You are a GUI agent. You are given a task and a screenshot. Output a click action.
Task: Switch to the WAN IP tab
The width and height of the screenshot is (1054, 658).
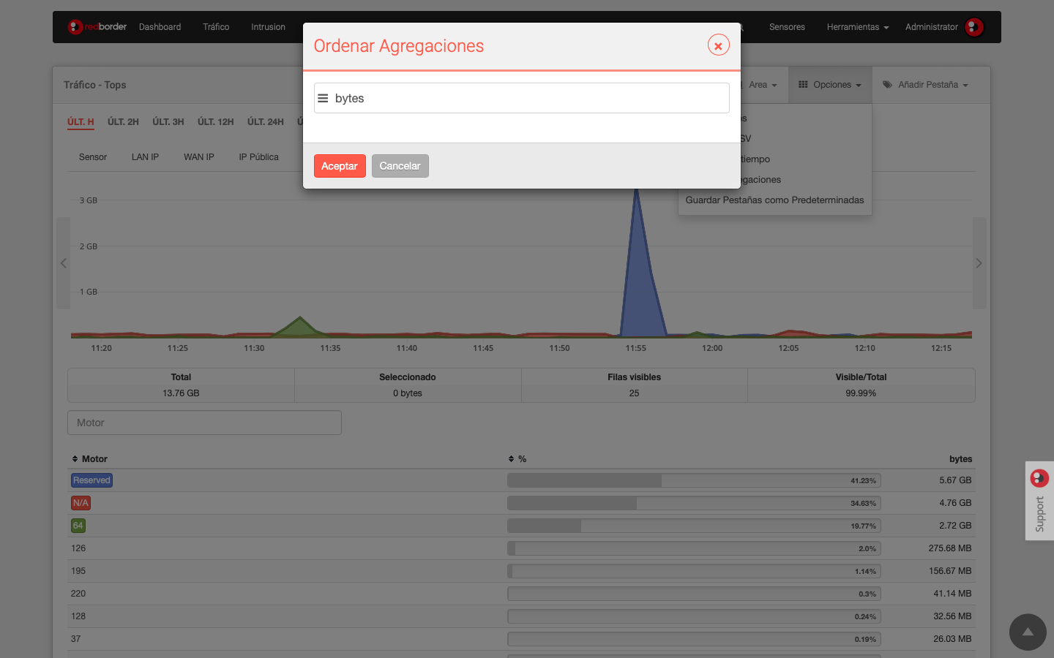click(x=199, y=157)
